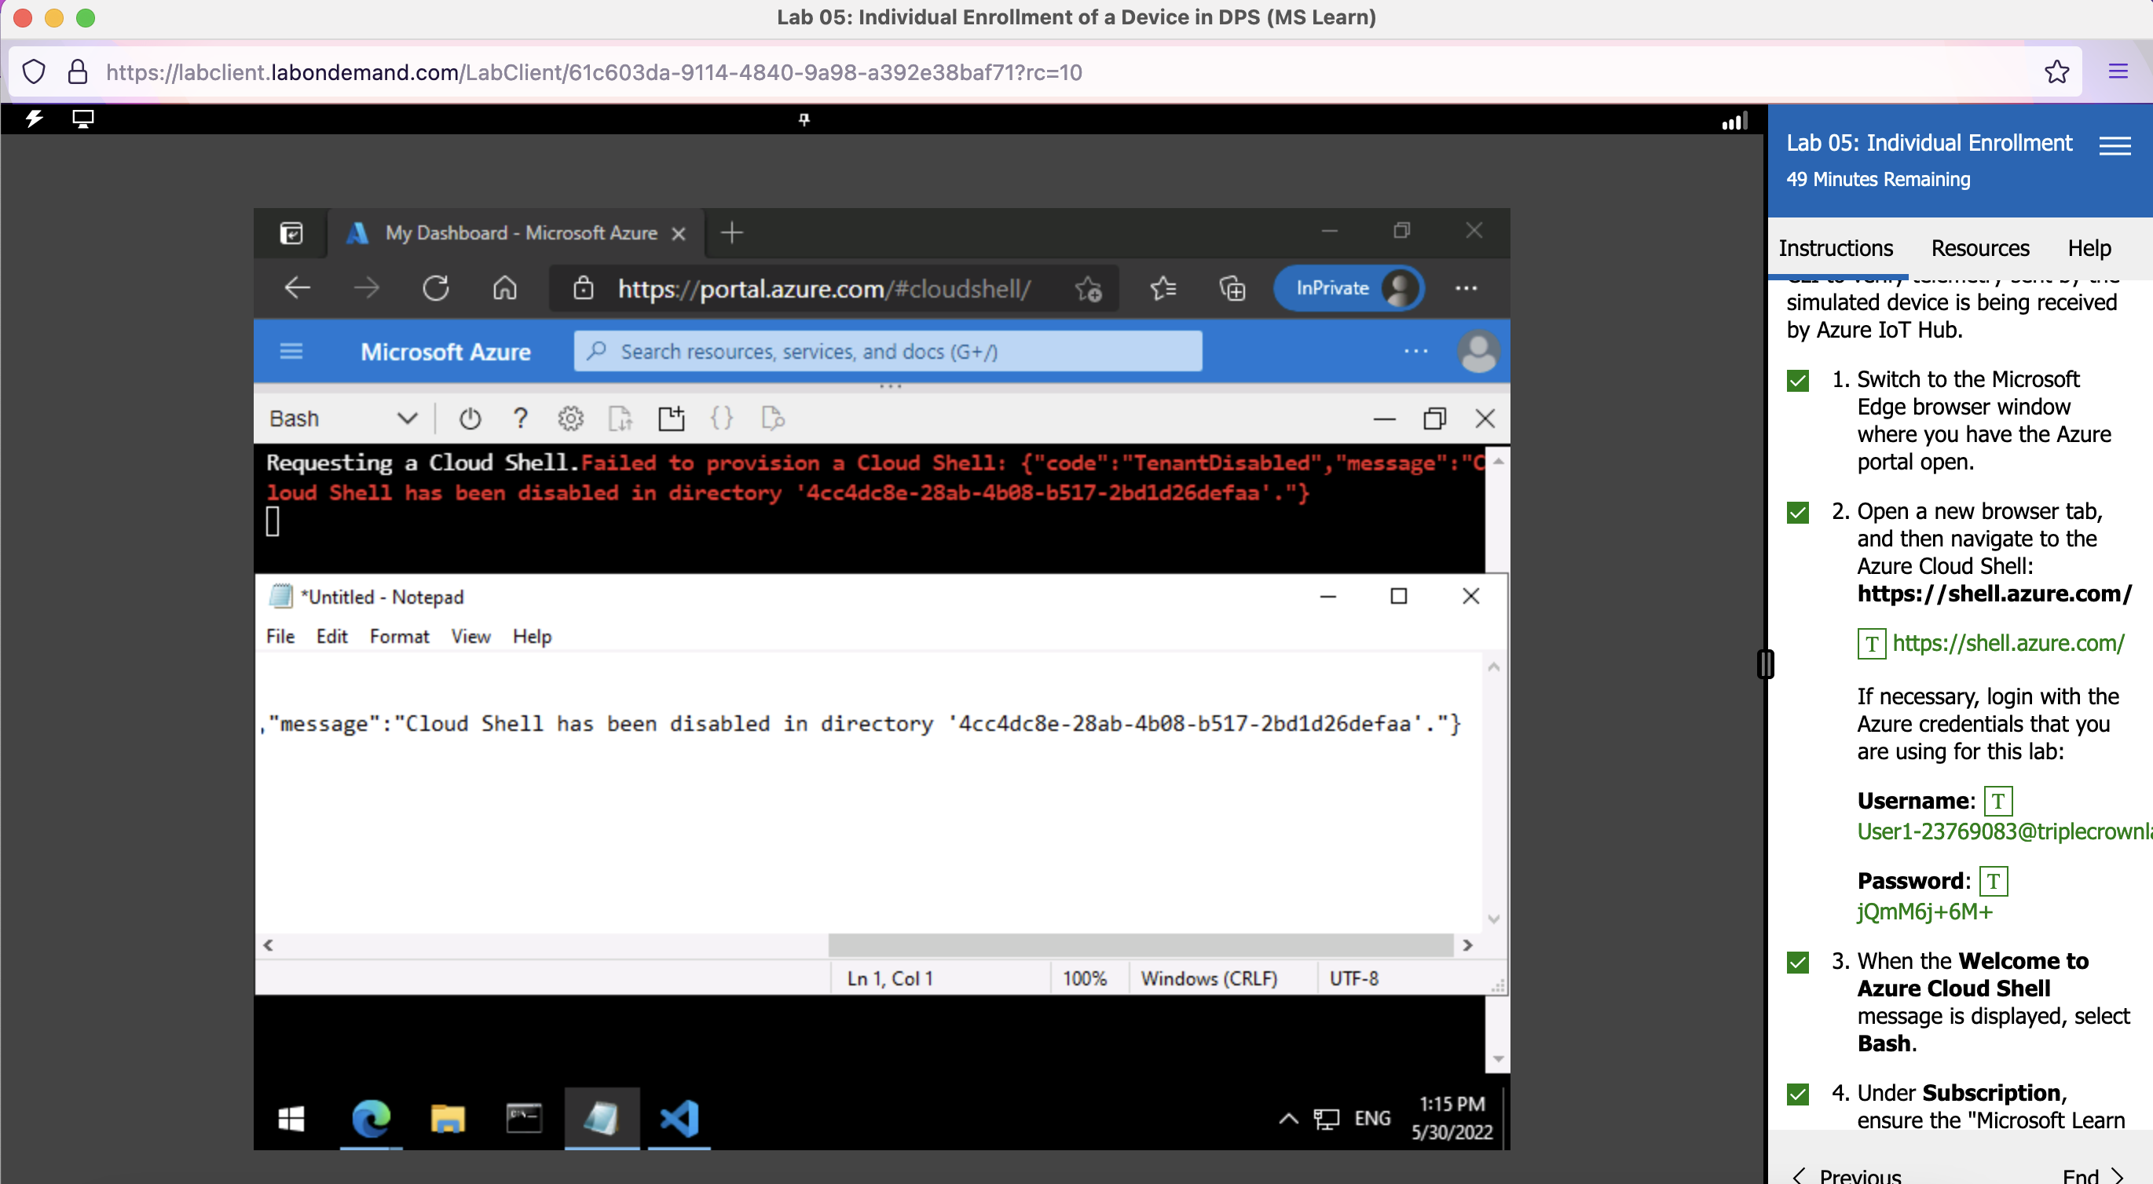This screenshot has width=2153, height=1184.
Task: Open the Azure header ellipsis overflow
Action: 1416,351
